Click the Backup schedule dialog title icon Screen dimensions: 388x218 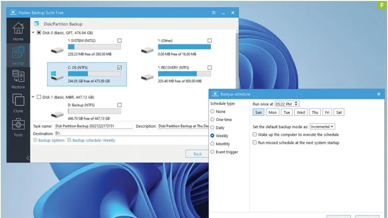pos(215,94)
